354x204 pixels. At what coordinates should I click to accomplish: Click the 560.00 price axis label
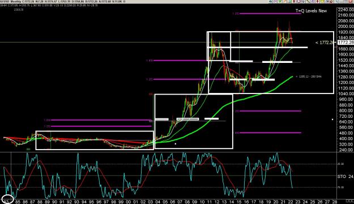346,127
